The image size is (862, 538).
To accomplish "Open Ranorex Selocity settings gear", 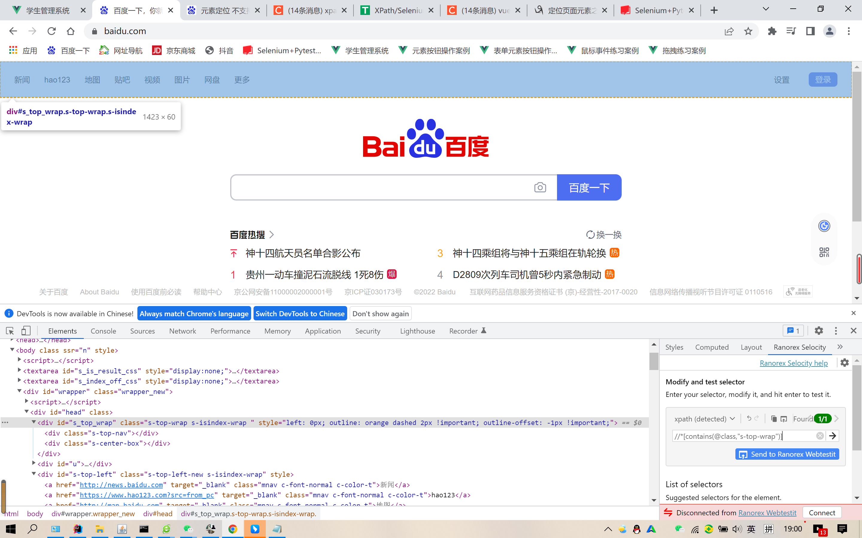I will pyautogui.click(x=845, y=363).
